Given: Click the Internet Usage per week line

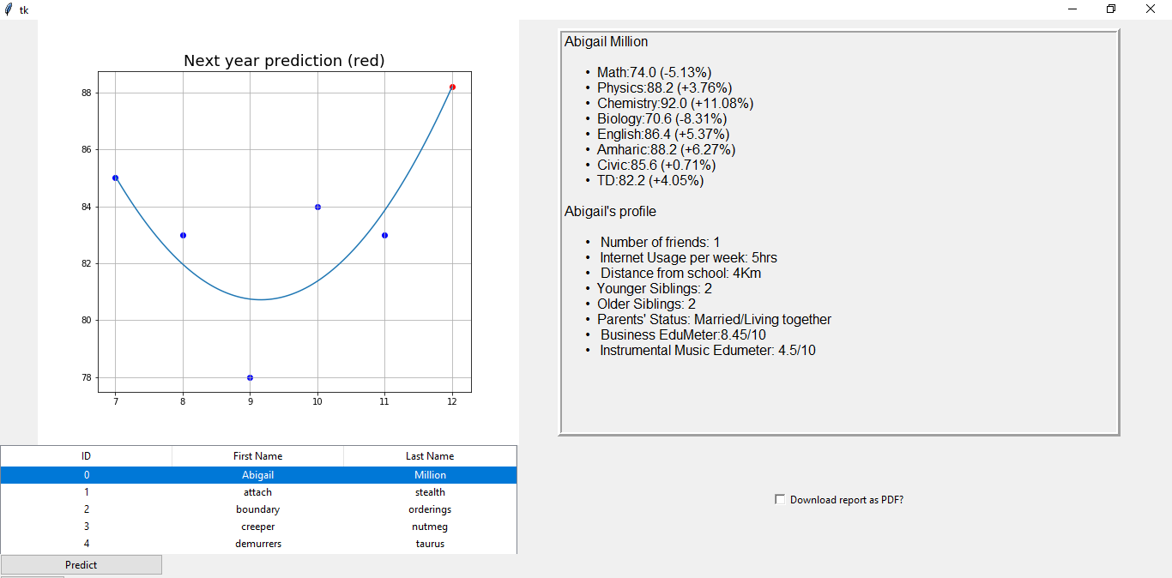Looking at the screenshot, I should click(689, 258).
